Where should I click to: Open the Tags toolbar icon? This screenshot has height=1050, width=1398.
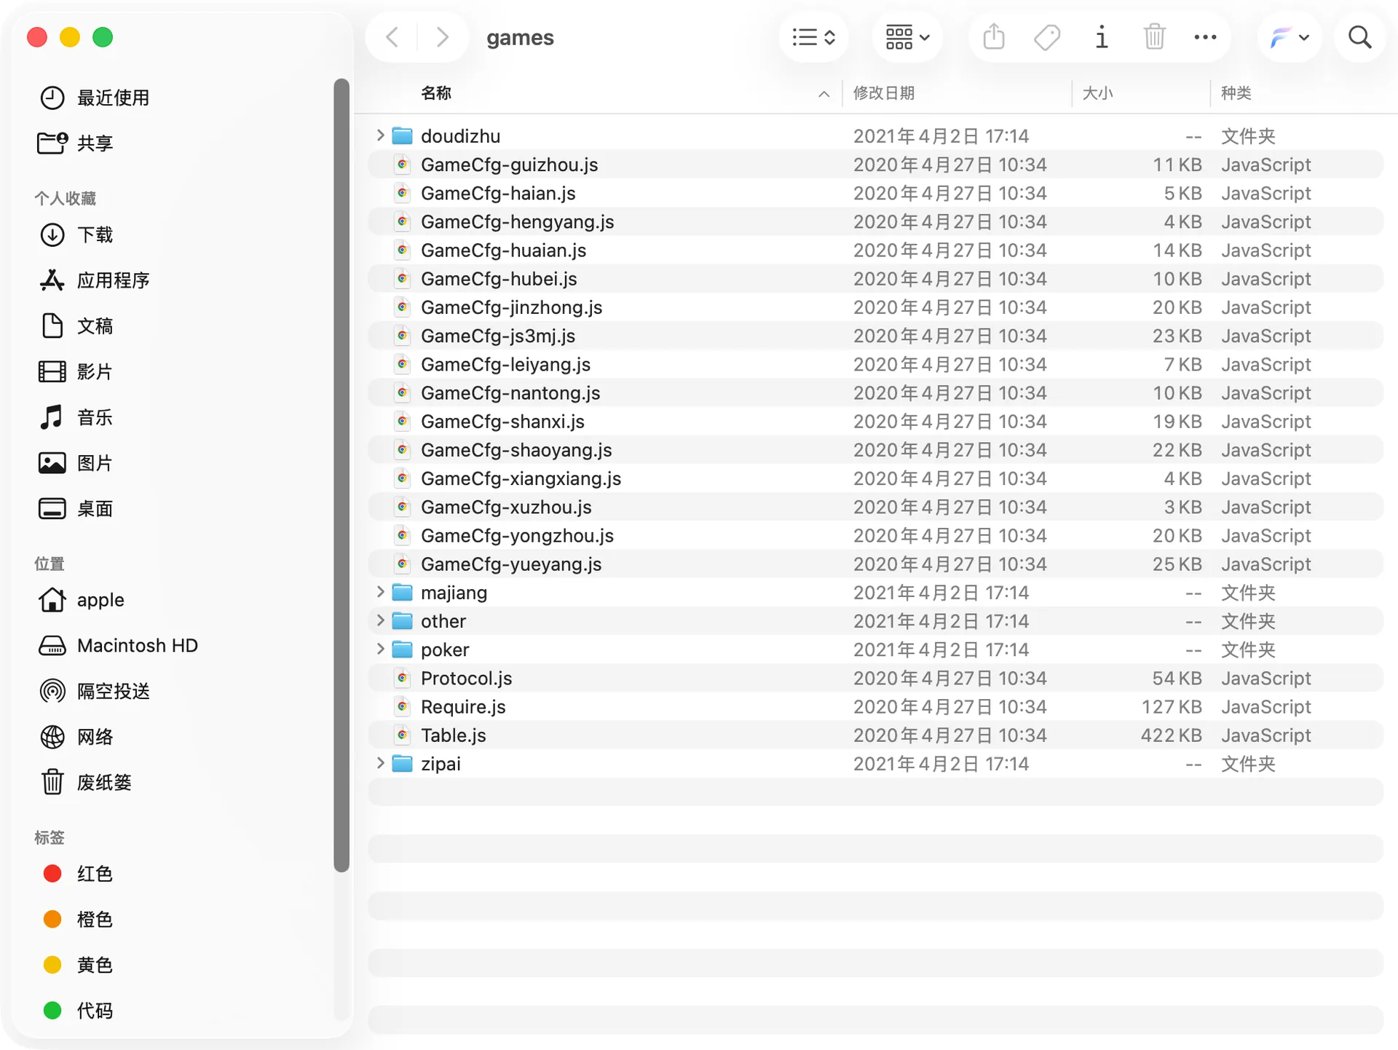[1047, 37]
